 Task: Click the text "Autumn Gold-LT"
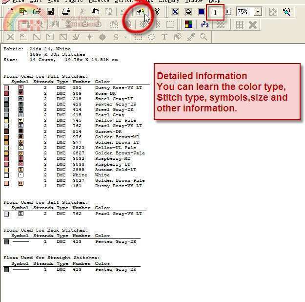(116, 170)
